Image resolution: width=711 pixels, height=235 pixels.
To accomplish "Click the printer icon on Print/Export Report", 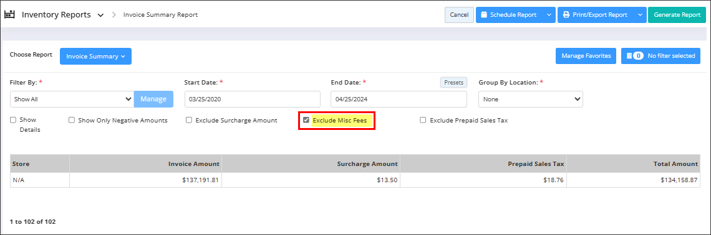I will pyautogui.click(x=566, y=14).
